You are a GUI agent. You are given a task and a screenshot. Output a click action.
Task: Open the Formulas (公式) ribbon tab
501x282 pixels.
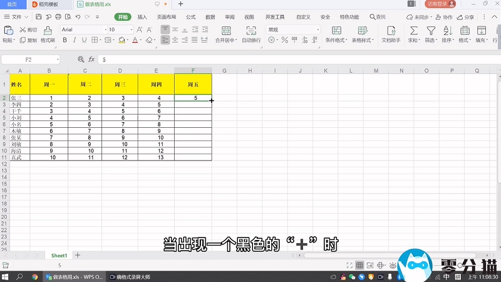(190, 17)
